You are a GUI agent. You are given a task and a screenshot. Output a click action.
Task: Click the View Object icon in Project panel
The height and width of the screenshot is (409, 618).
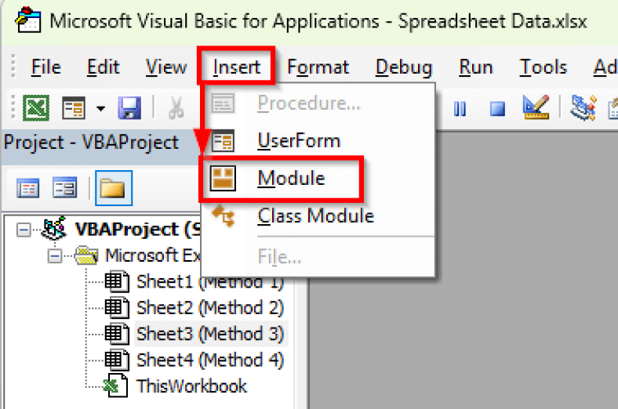(x=64, y=187)
